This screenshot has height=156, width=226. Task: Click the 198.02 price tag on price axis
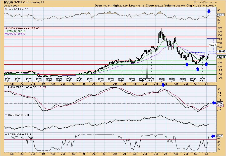(x=221, y=51)
